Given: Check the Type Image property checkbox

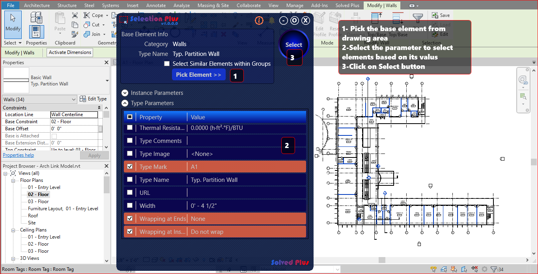Looking at the screenshot, I should (x=130, y=154).
